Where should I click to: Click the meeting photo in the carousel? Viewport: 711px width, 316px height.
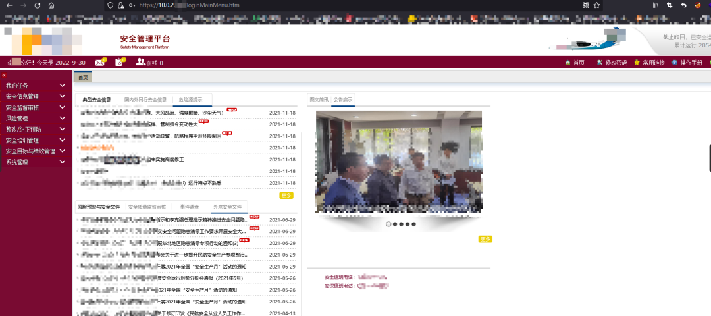398,162
